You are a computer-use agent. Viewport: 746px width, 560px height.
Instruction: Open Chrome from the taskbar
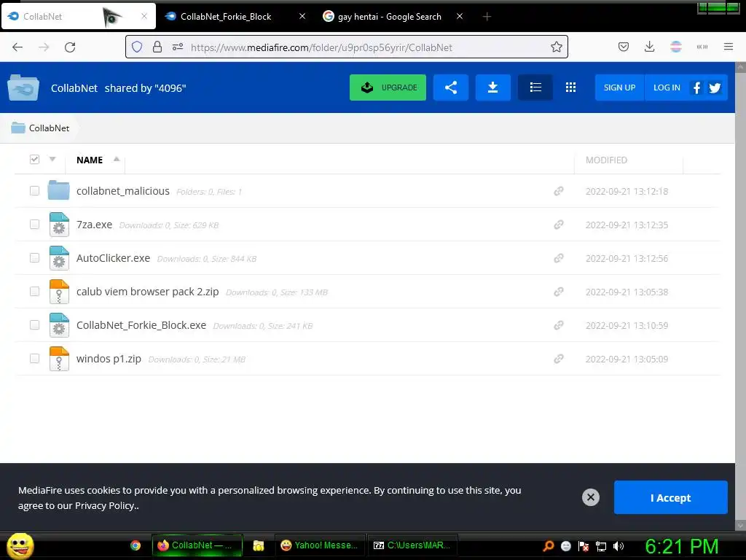pos(136,545)
